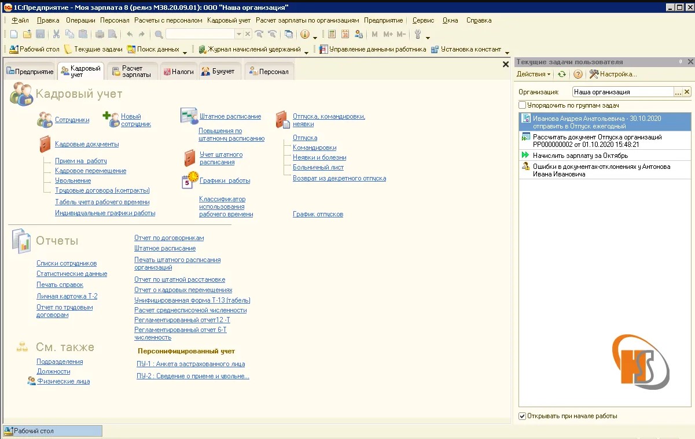This screenshot has height=439, width=695.
Task: Open the Табель учета рабочего времени link
Action: 102,202
